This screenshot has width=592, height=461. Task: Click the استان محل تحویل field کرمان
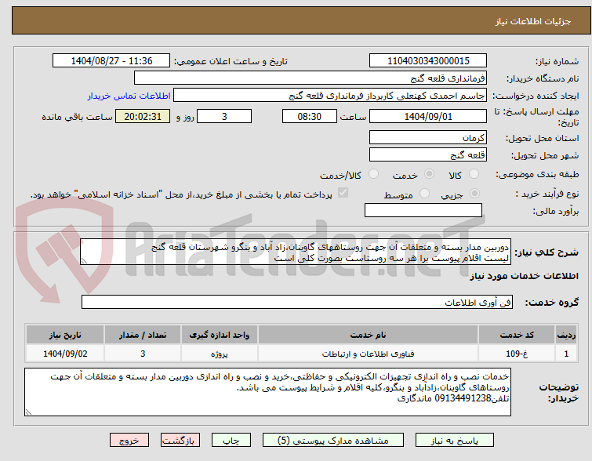[x=428, y=137]
